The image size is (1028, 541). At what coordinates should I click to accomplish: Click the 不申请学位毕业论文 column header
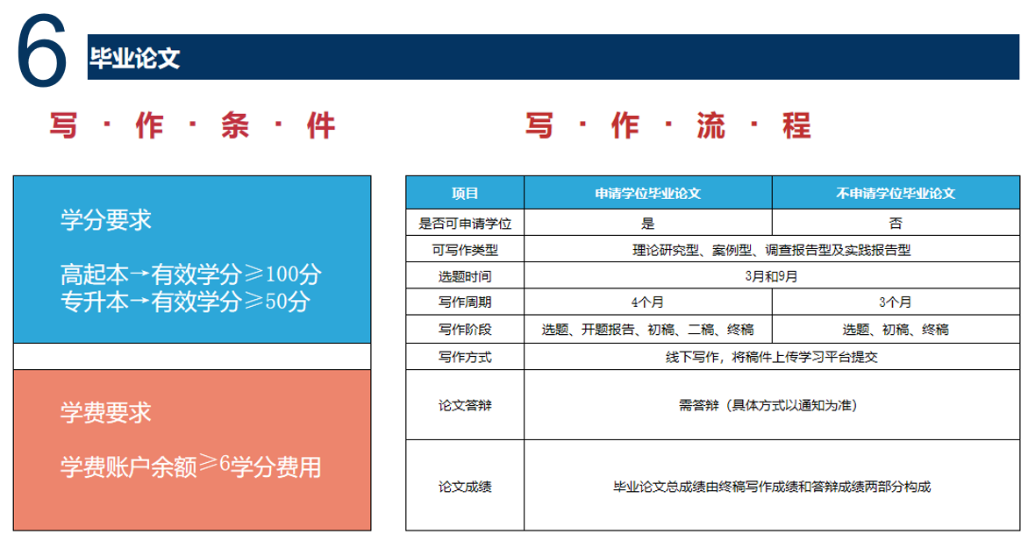(896, 193)
